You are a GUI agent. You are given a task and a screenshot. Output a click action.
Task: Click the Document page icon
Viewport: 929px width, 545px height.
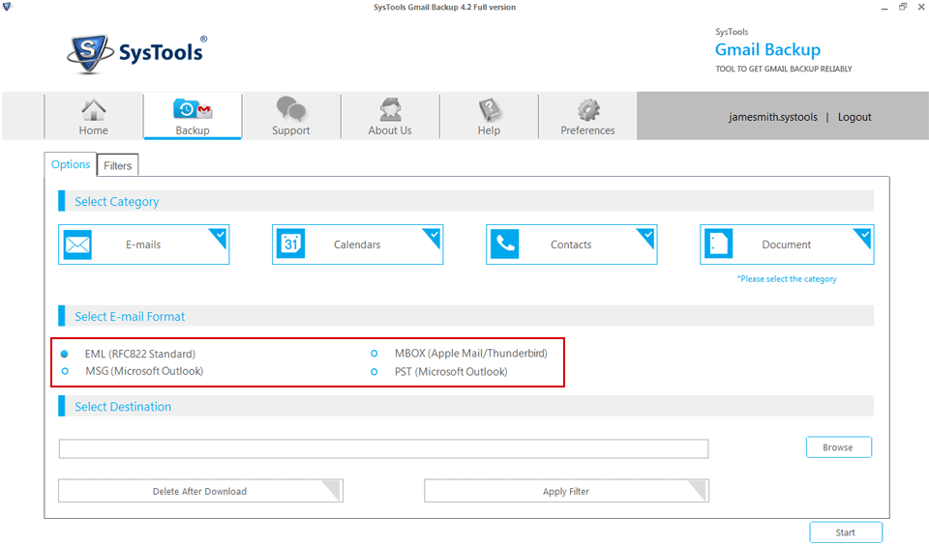719,244
